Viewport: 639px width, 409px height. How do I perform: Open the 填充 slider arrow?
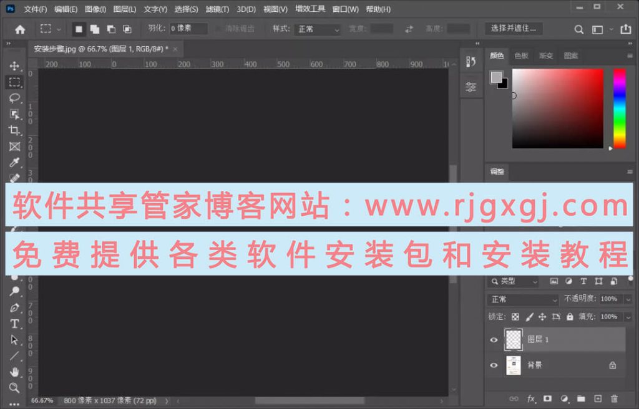[628, 317]
